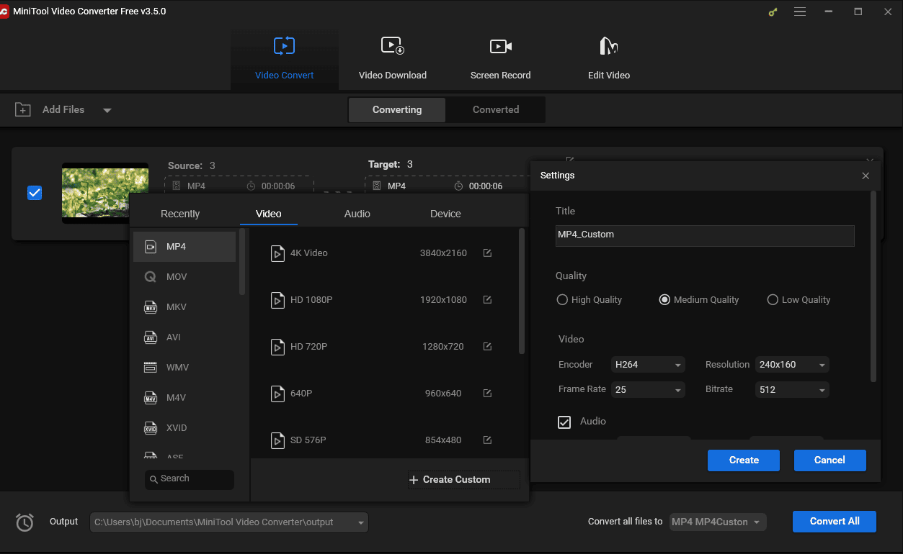This screenshot has height=554, width=903.
Task: Select the XVID format icon
Action: pos(151,428)
